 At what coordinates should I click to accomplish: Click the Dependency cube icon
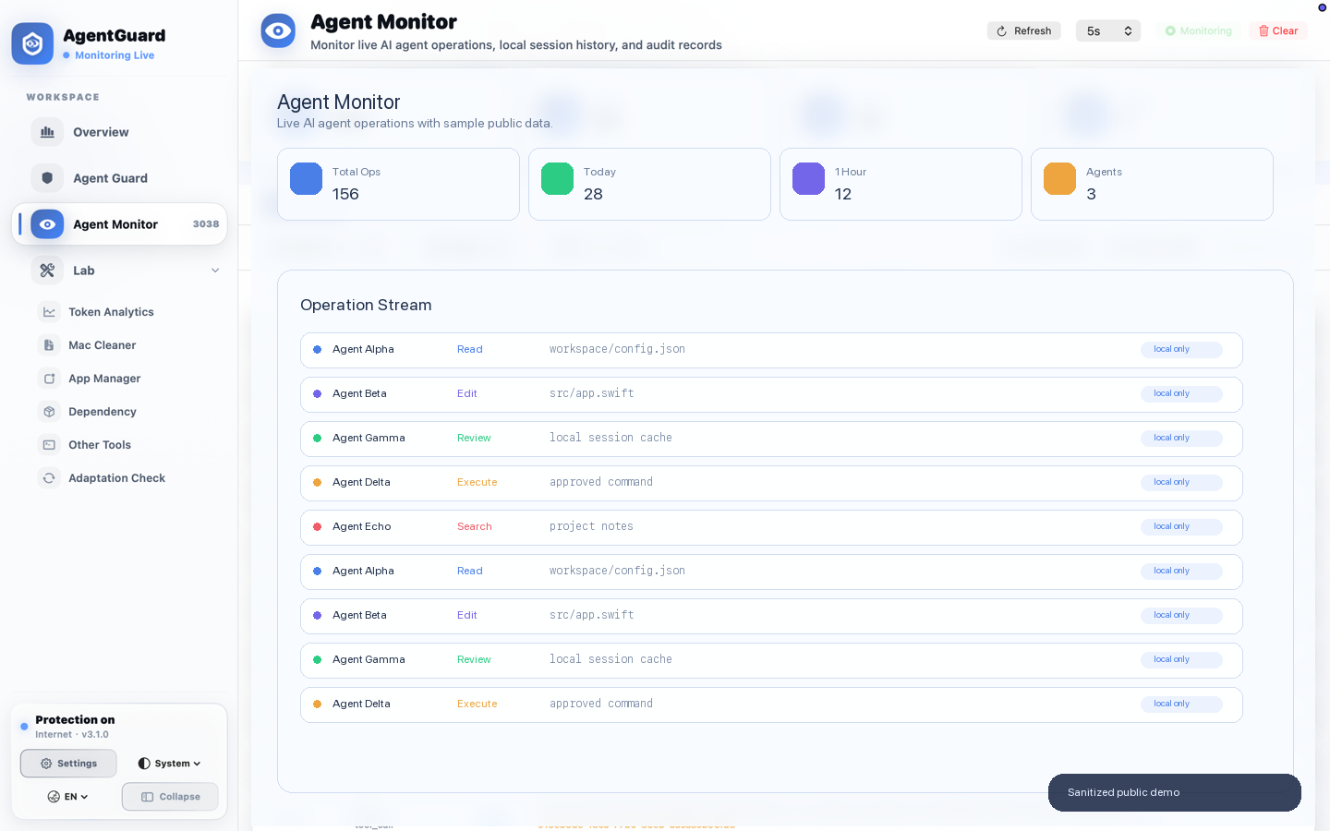pos(49,412)
